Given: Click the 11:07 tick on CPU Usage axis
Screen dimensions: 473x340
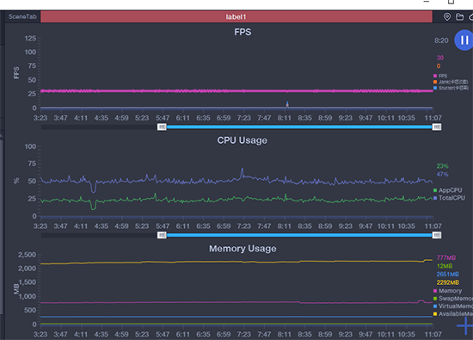Looking at the screenshot, I should coord(433,226).
